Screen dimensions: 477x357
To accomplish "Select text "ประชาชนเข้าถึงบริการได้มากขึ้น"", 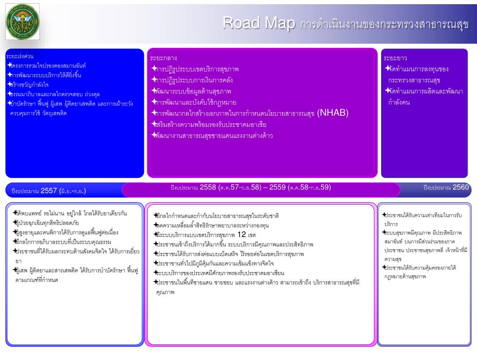I will [x=191, y=245].
